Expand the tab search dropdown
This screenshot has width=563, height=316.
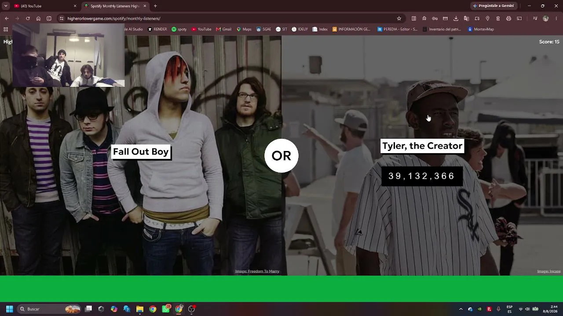coord(6,6)
